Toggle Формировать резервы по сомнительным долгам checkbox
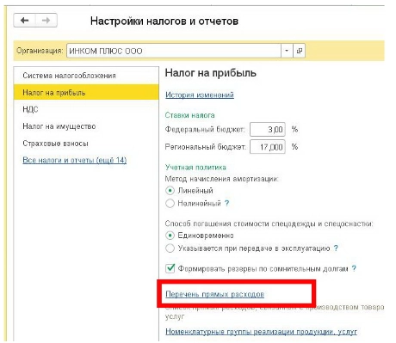This screenshot has width=396, height=343. [170, 268]
